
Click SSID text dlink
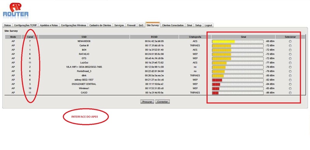pos(84,76)
